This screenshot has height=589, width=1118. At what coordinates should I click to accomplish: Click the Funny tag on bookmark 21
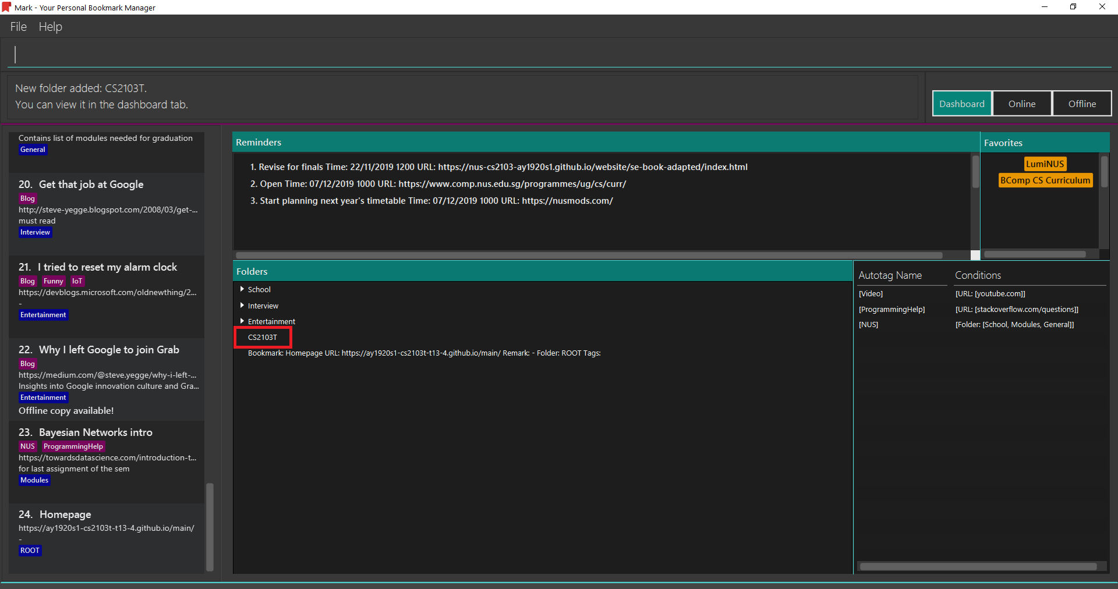[53, 281]
